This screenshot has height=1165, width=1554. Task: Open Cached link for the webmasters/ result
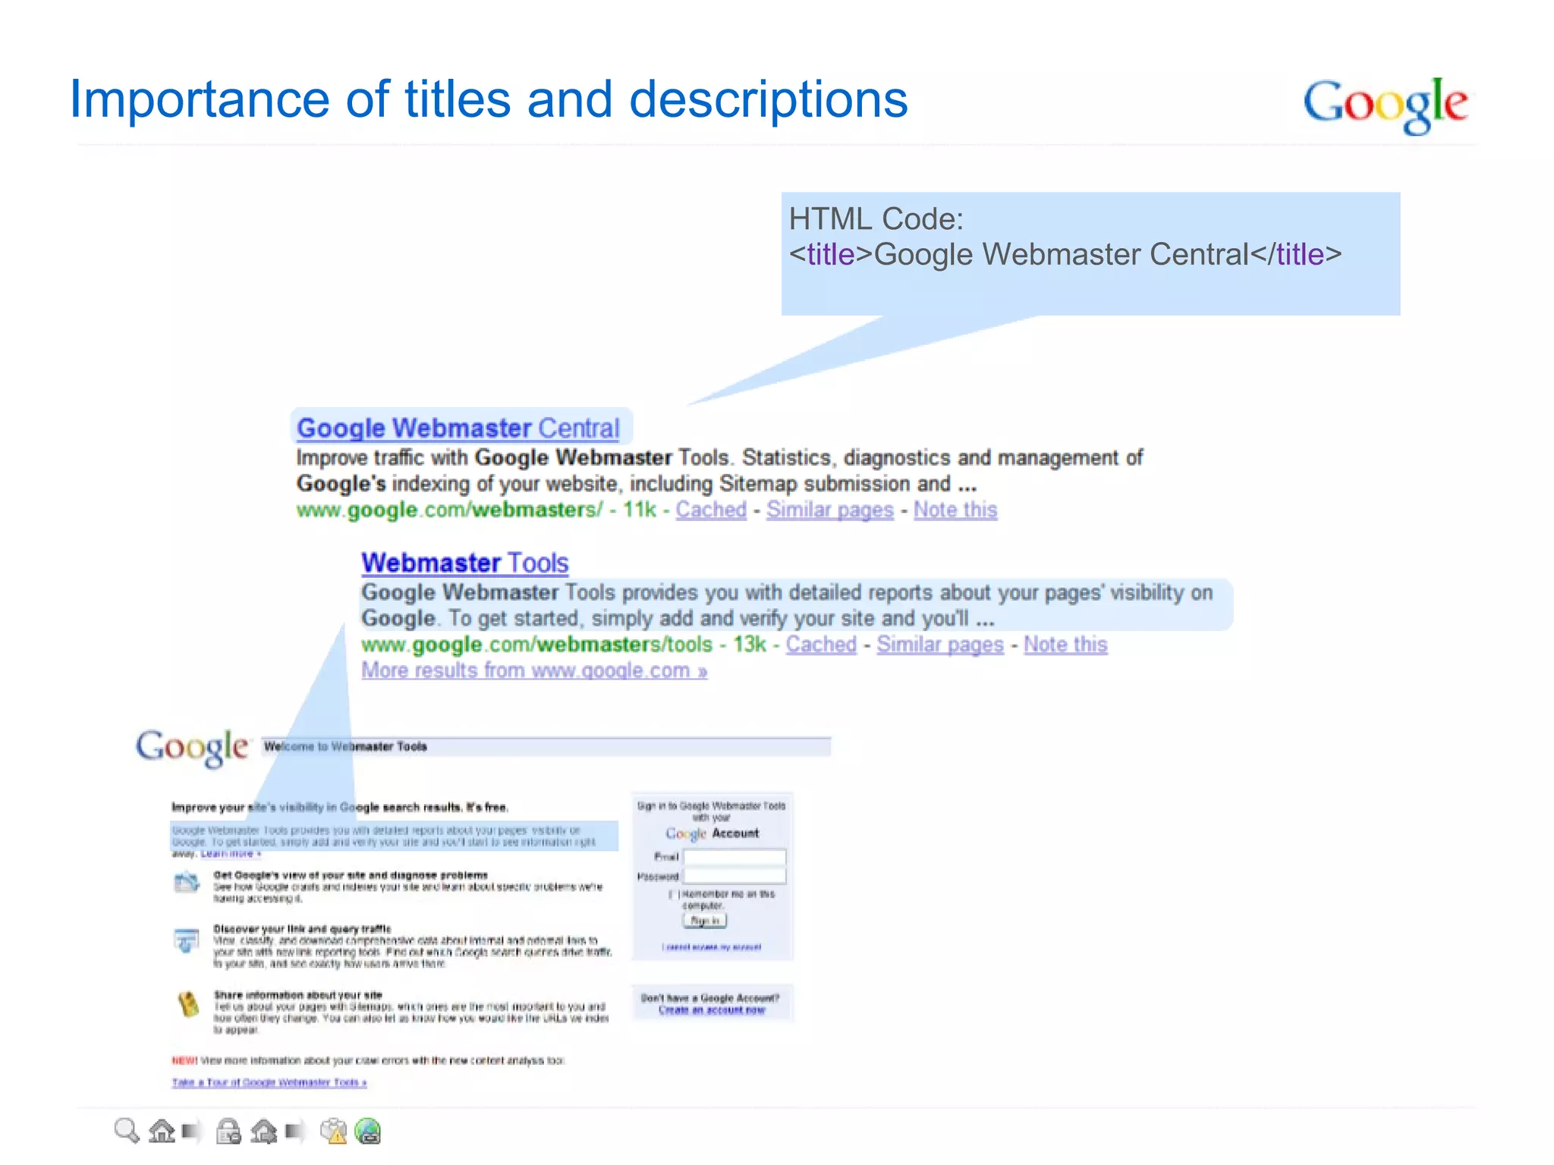pos(711,510)
